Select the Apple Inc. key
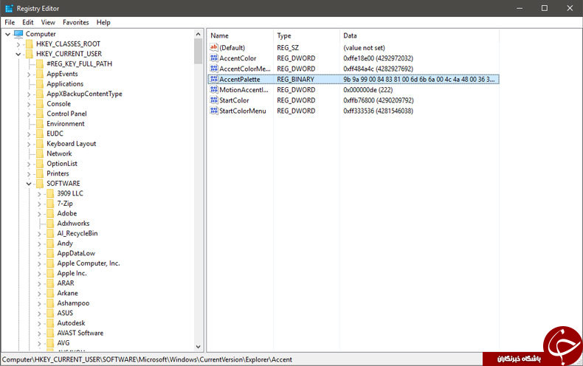 (x=72, y=273)
